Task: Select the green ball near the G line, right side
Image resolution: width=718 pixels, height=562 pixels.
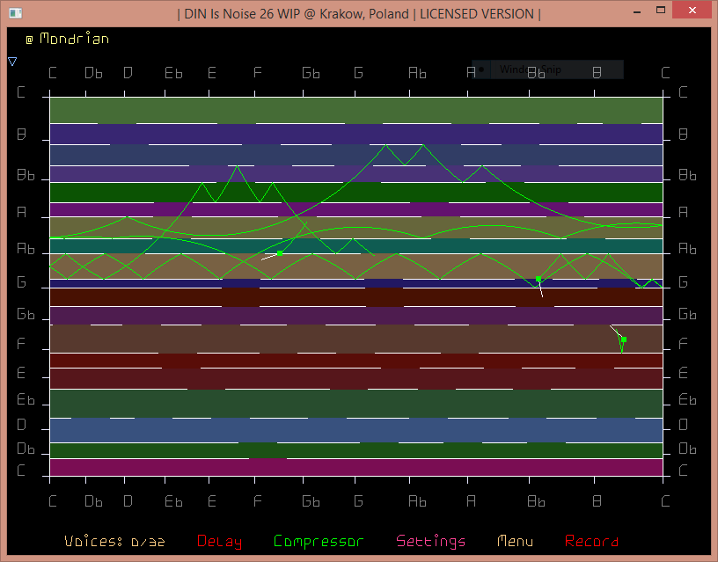Action: pos(538,279)
